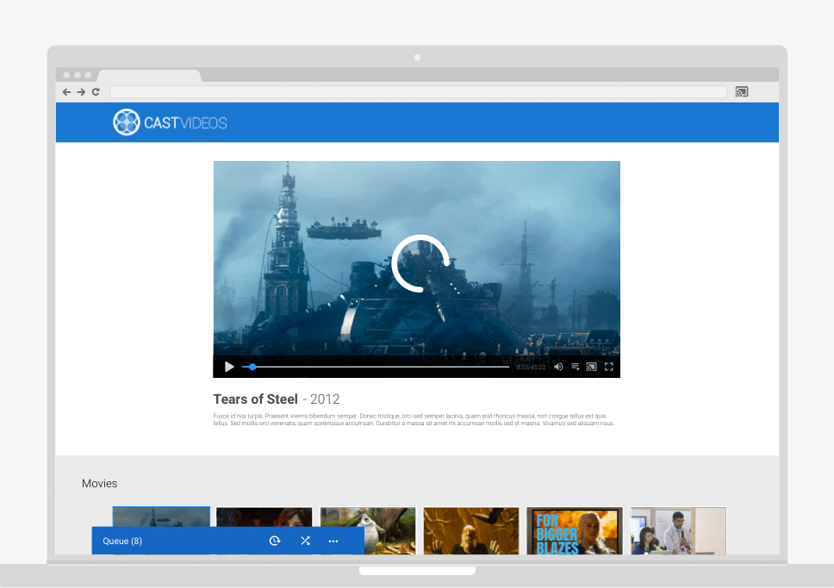
Task: Click the browser address bar
Action: (418, 92)
